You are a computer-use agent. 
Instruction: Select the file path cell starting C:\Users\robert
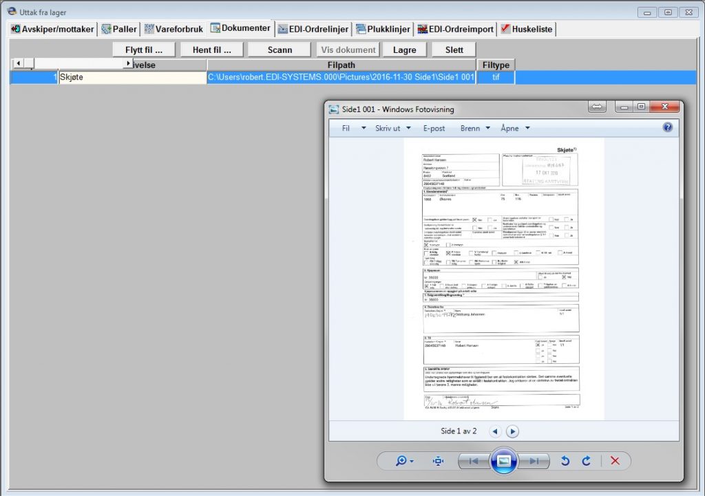click(x=341, y=77)
